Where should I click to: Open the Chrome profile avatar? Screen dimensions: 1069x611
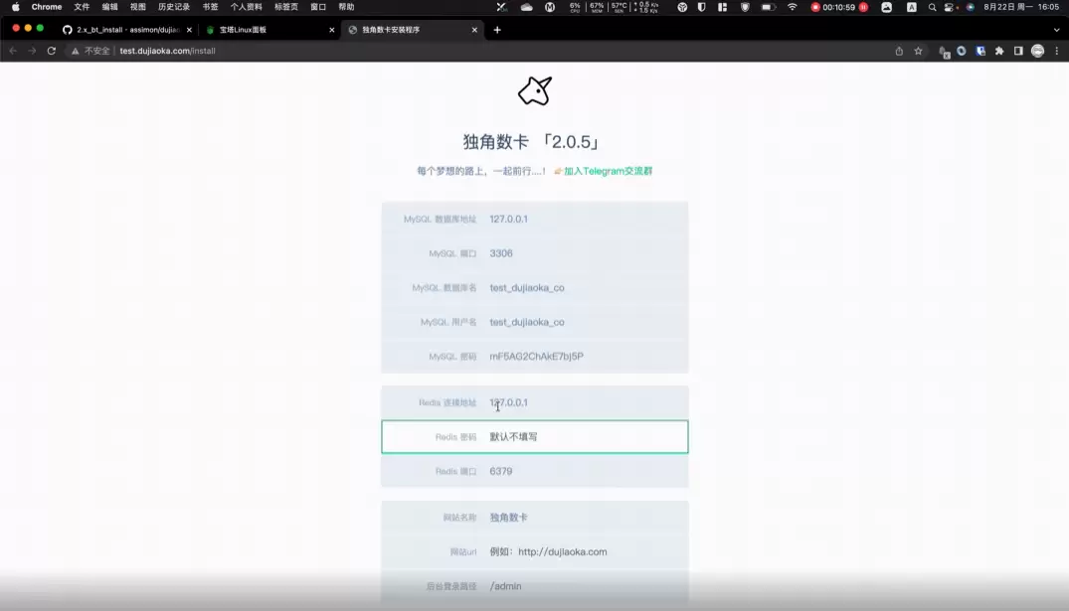pos(1037,51)
